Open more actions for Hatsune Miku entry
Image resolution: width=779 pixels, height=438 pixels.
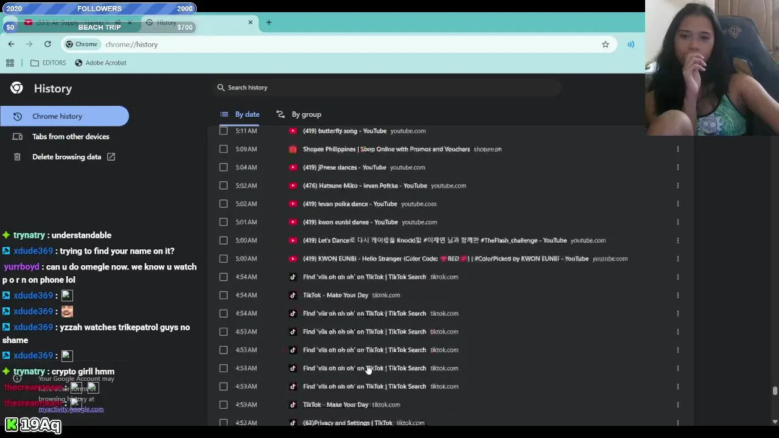coord(677,186)
